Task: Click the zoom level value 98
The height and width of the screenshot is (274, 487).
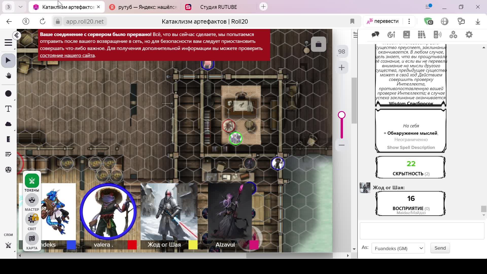Action: (x=342, y=52)
